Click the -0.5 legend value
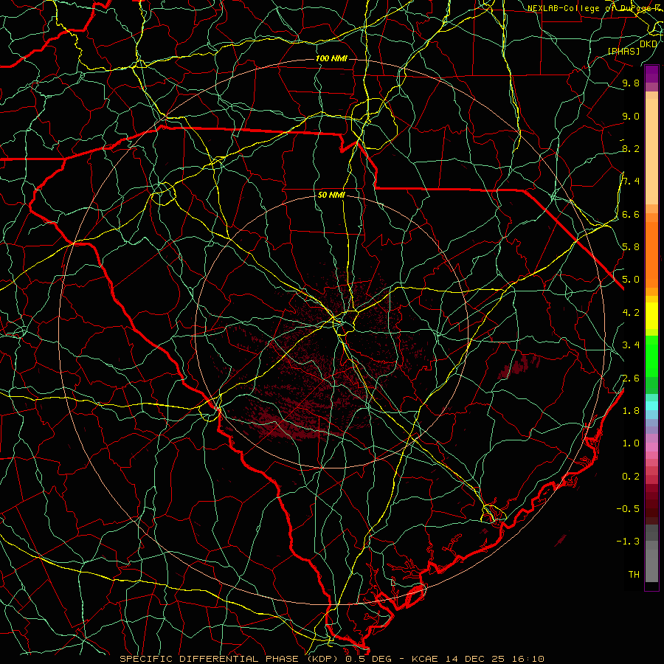Screen dimensions: 664x664 (x=628, y=508)
